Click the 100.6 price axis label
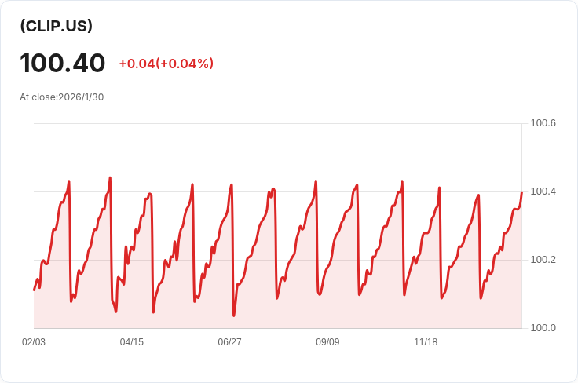 tap(543, 123)
